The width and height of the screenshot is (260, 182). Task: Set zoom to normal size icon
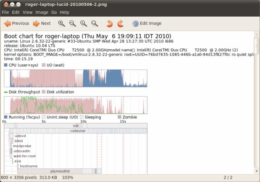click(x=84, y=23)
